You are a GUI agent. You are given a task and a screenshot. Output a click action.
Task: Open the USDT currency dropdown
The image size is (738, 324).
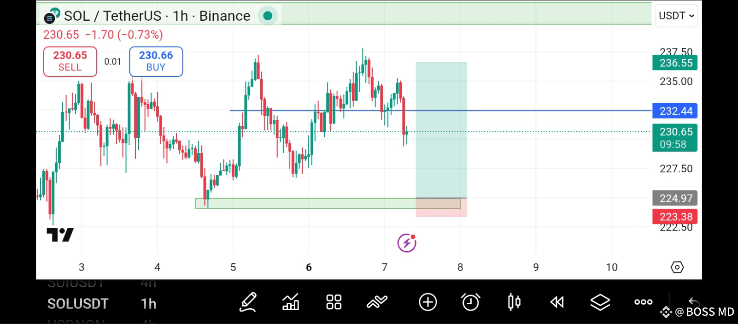click(x=676, y=16)
